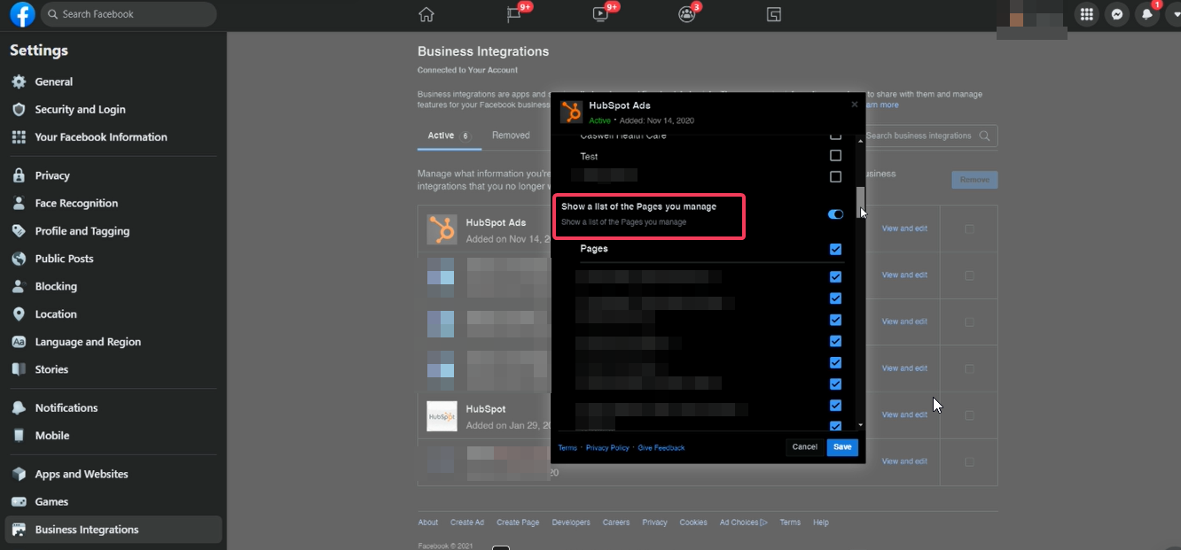Screen dimensions: 1181x550
Task: Click the HubSpot Ads logo in dialog header
Action: point(571,112)
